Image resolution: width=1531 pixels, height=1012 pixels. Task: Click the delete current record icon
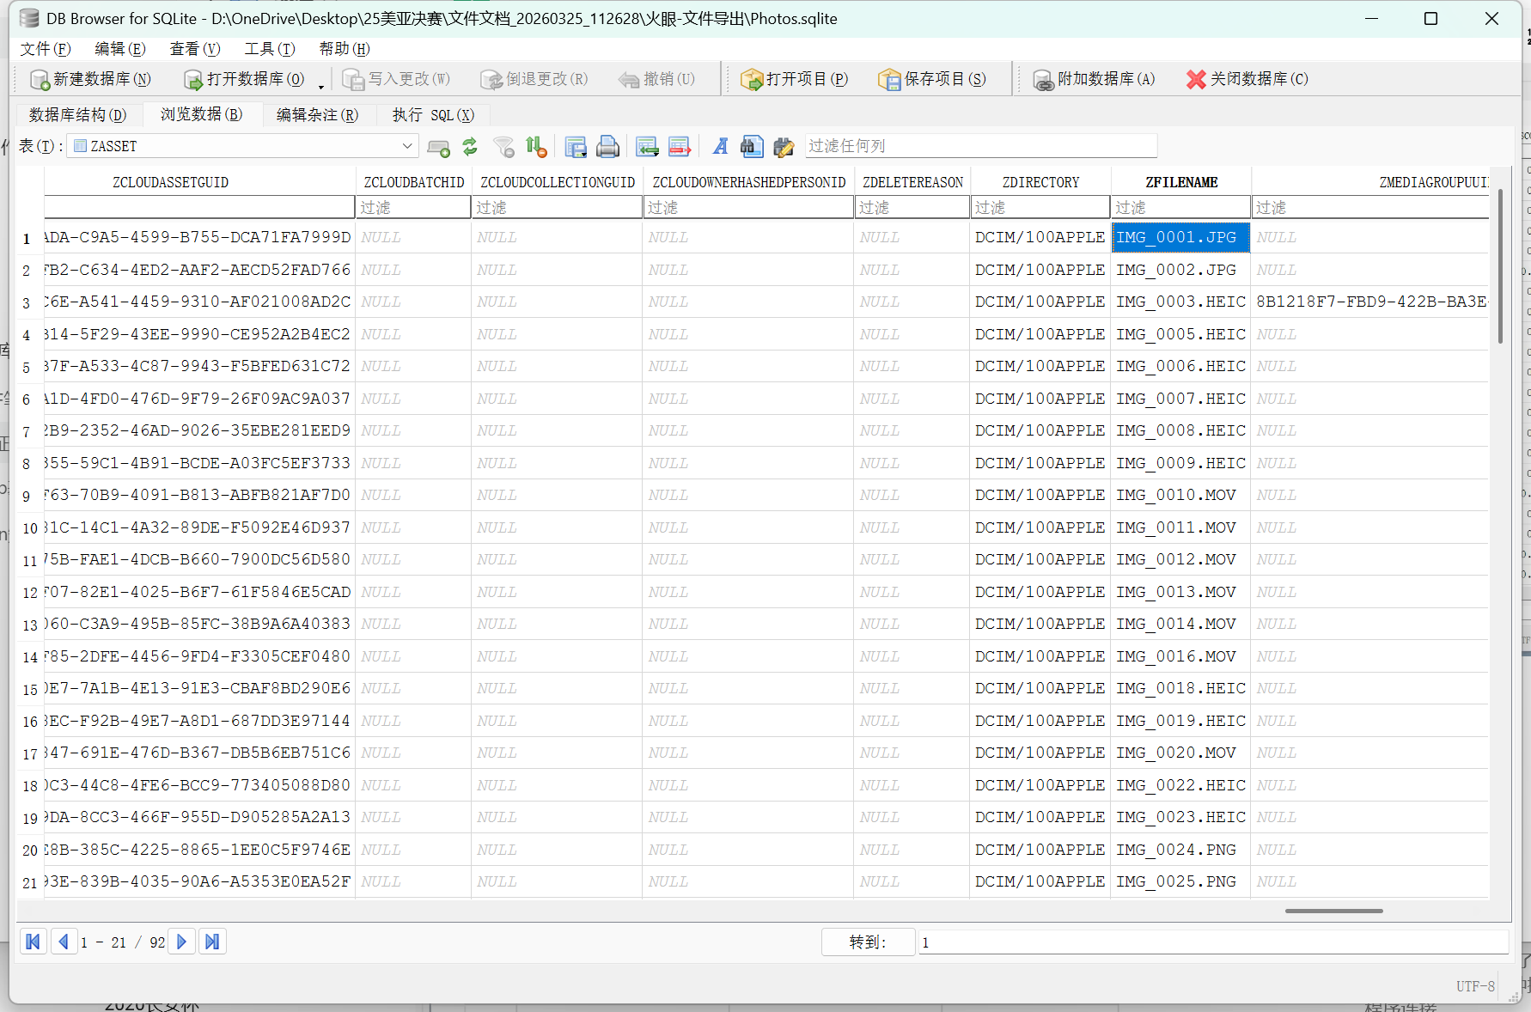point(680,147)
